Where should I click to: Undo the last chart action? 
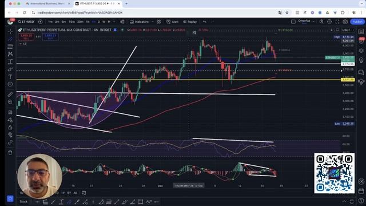pyautogui.click(x=205, y=22)
